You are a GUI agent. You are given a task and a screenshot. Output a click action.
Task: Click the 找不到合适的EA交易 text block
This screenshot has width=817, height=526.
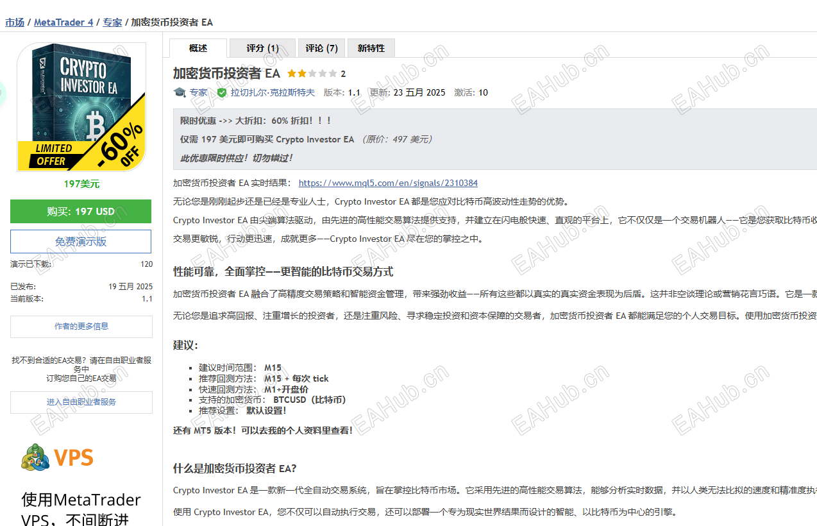[81, 369]
